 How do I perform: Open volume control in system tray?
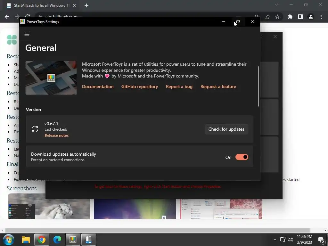pos(291,240)
